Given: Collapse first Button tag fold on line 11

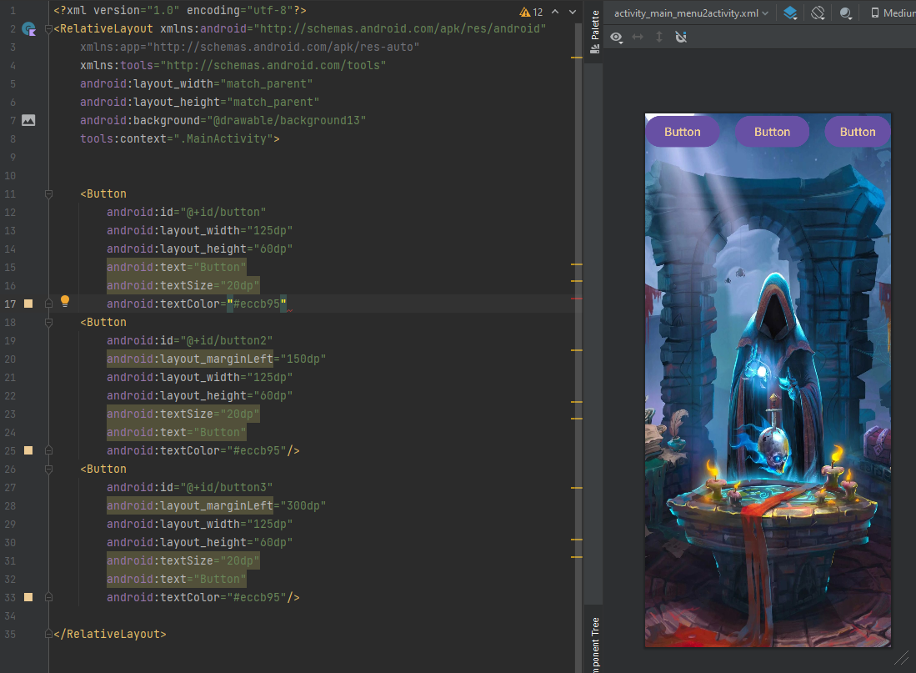Looking at the screenshot, I should (x=48, y=194).
